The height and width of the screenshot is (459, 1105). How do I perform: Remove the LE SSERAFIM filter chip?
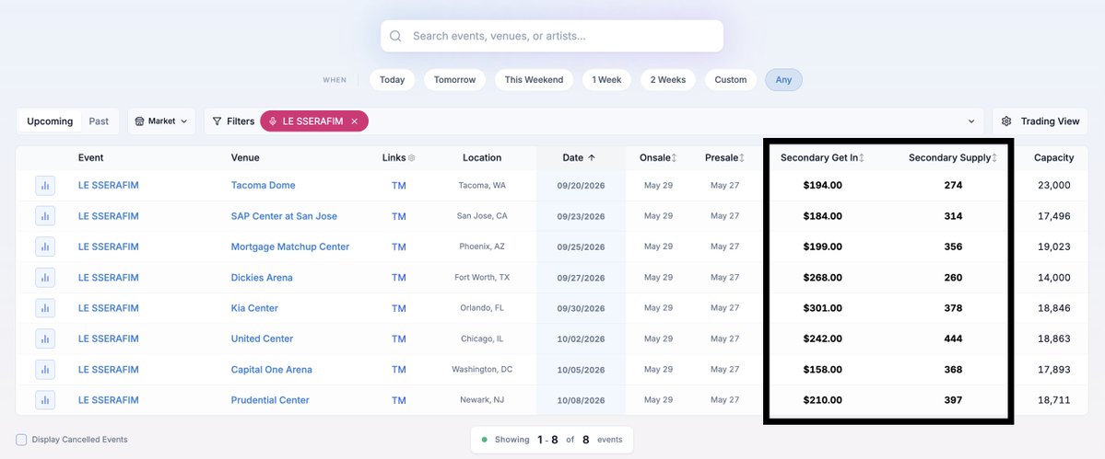pyautogui.click(x=355, y=121)
